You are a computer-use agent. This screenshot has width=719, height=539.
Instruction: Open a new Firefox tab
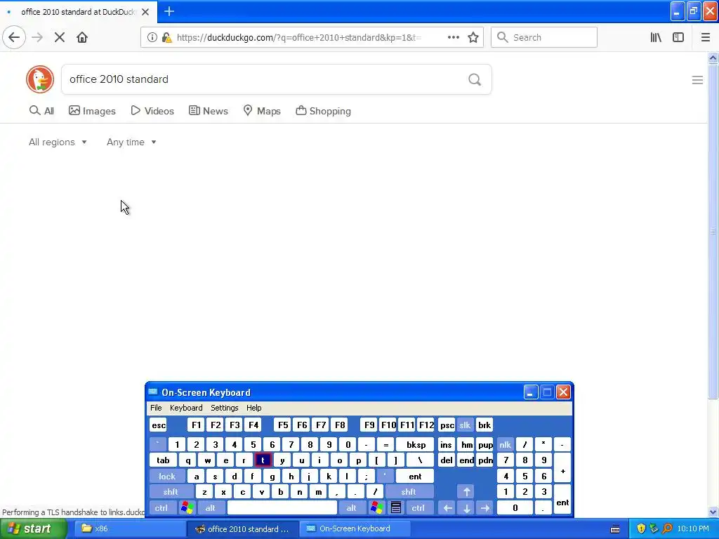tap(169, 11)
